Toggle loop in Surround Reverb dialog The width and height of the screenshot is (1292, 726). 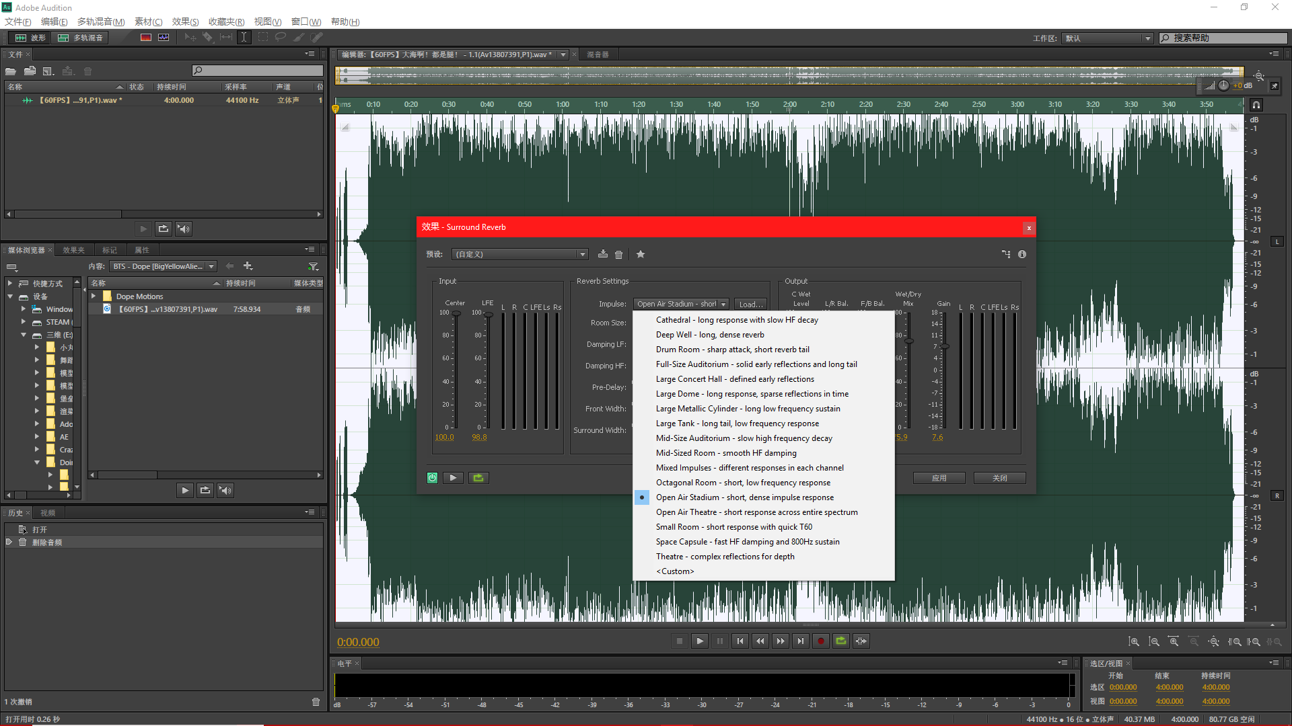tap(478, 478)
